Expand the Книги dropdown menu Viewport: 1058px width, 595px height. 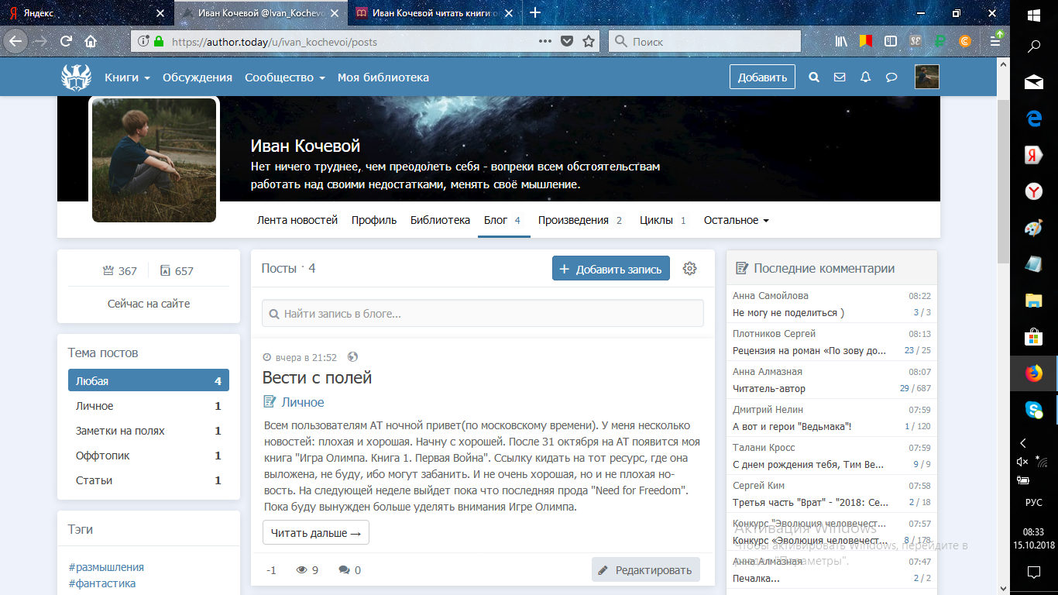coord(127,77)
